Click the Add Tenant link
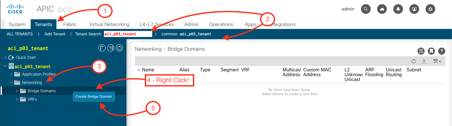Screen dimensions: 452x126 pyautogui.click(x=55, y=34)
